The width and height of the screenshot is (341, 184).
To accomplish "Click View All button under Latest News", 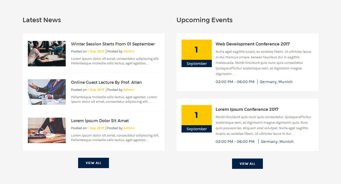I will click(x=94, y=163).
